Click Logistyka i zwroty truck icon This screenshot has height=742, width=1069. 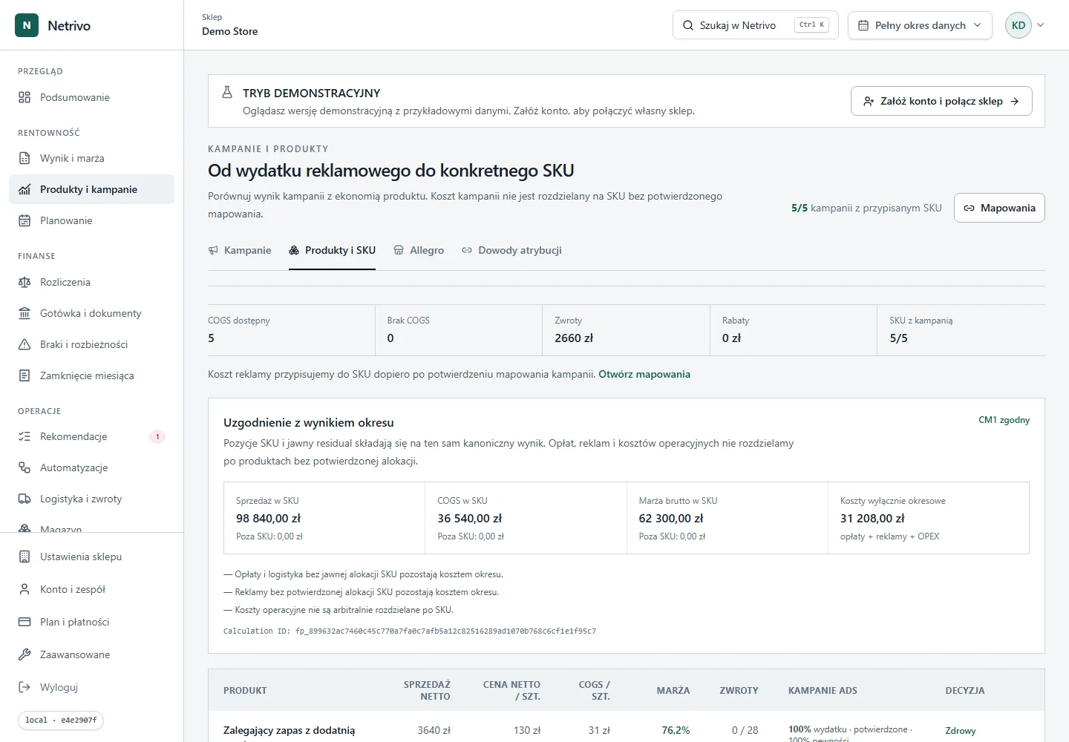[x=24, y=499]
